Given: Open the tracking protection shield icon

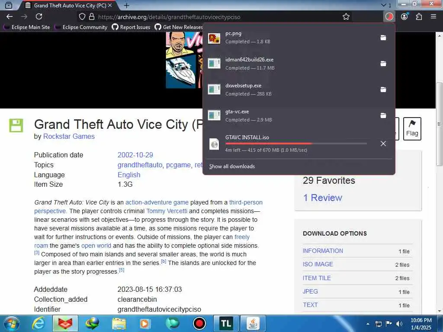Looking at the screenshot, I should 82,17.
